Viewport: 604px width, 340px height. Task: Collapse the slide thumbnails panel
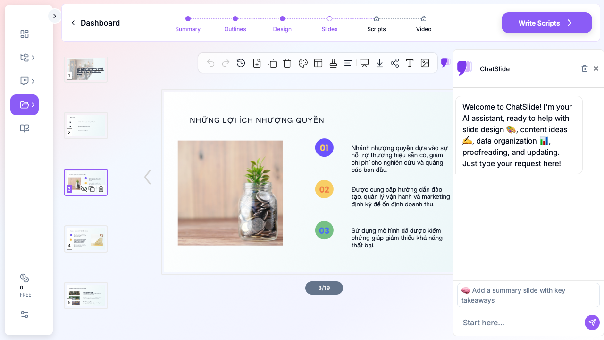tap(147, 177)
